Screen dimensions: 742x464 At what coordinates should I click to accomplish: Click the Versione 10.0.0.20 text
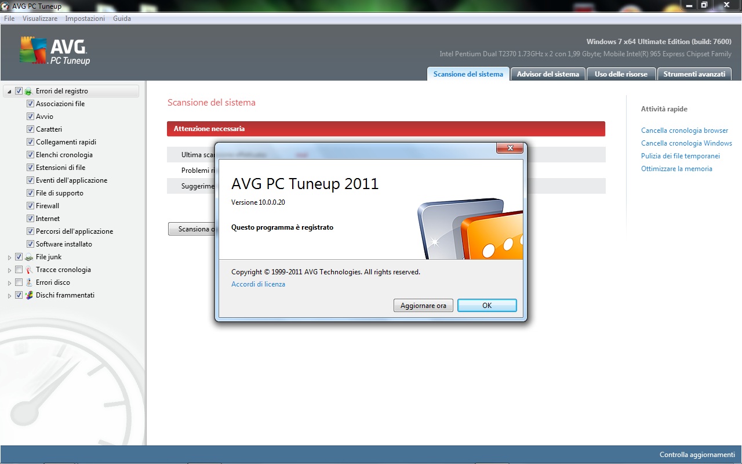click(x=258, y=202)
